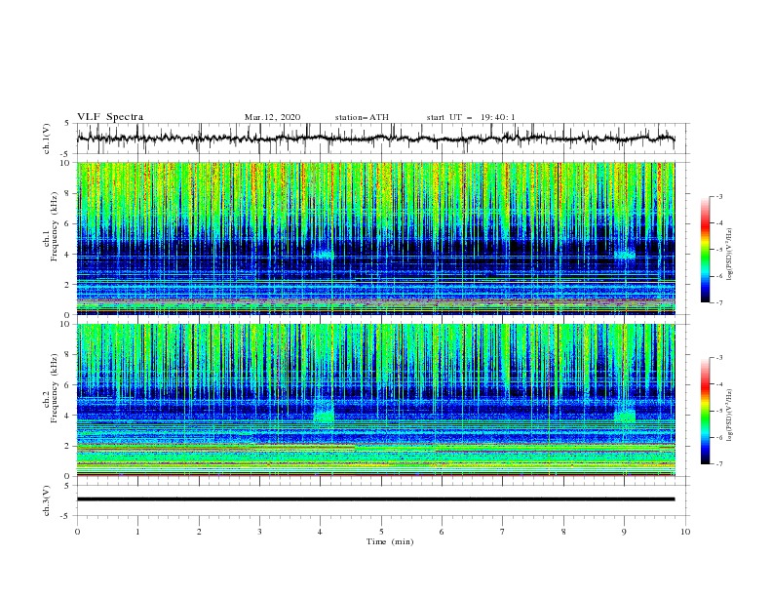Click the "9" tick label on the time axis

pyautogui.click(x=624, y=532)
